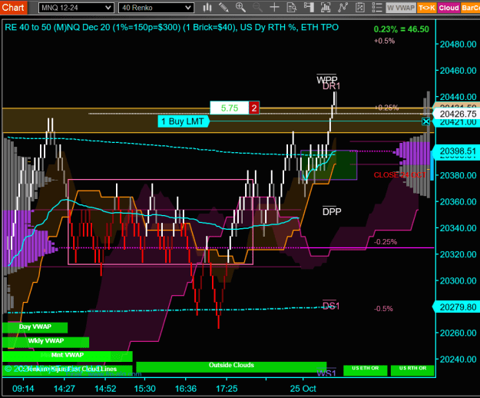Click the -0.5% level label
This screenshot has width=480, height=398.
pyautogui.click(x=383, y=309)
